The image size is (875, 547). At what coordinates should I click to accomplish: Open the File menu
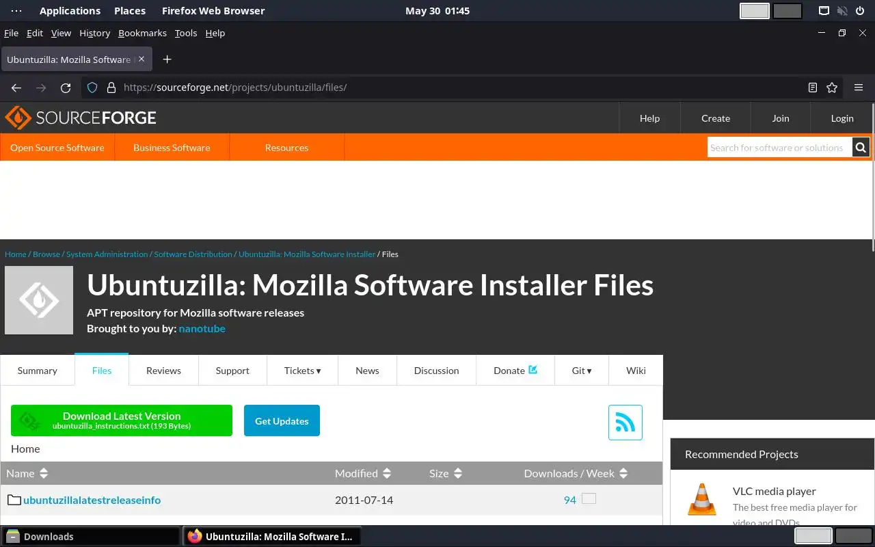click(11, 33)
